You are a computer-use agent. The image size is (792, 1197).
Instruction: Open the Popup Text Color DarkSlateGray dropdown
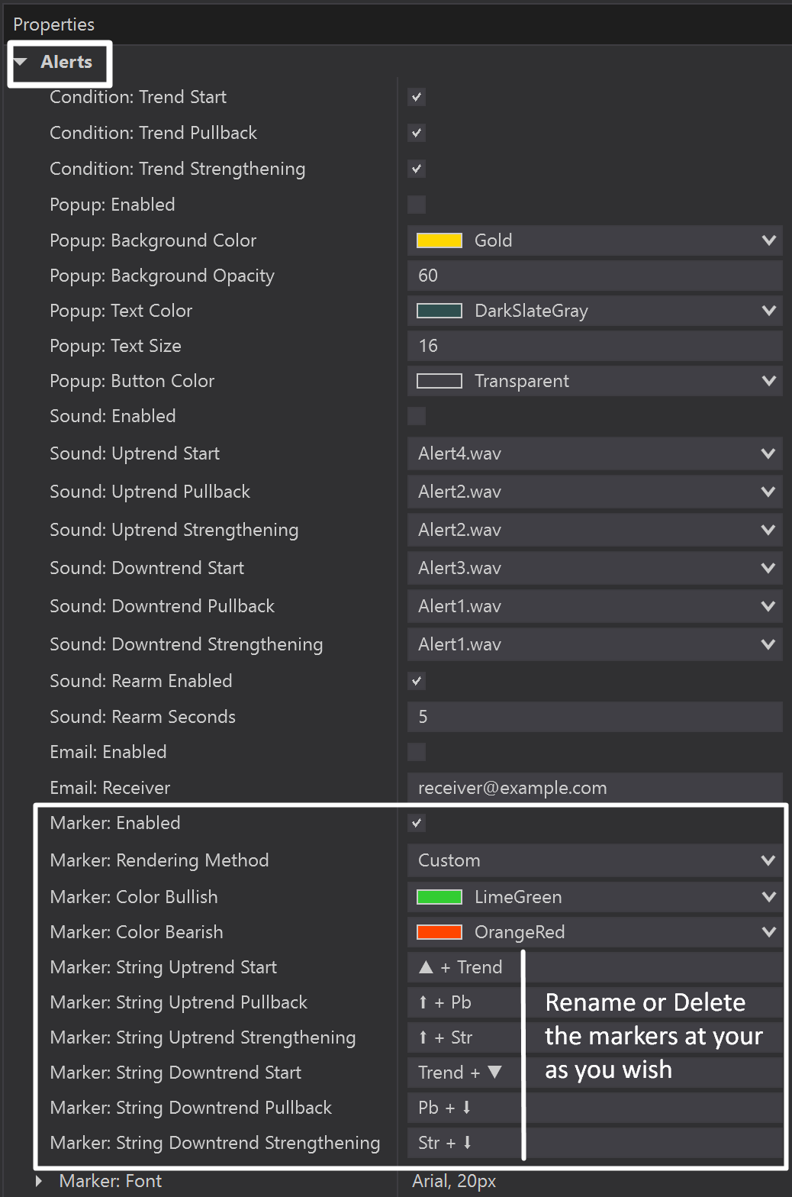595,311
